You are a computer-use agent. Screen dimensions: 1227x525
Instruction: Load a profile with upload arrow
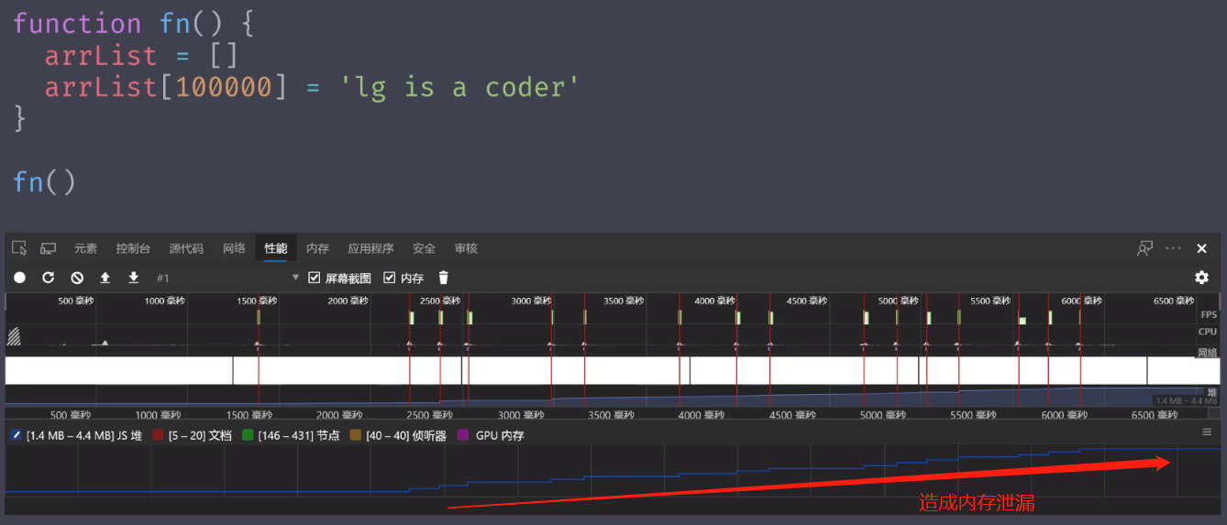click(105, 278)
